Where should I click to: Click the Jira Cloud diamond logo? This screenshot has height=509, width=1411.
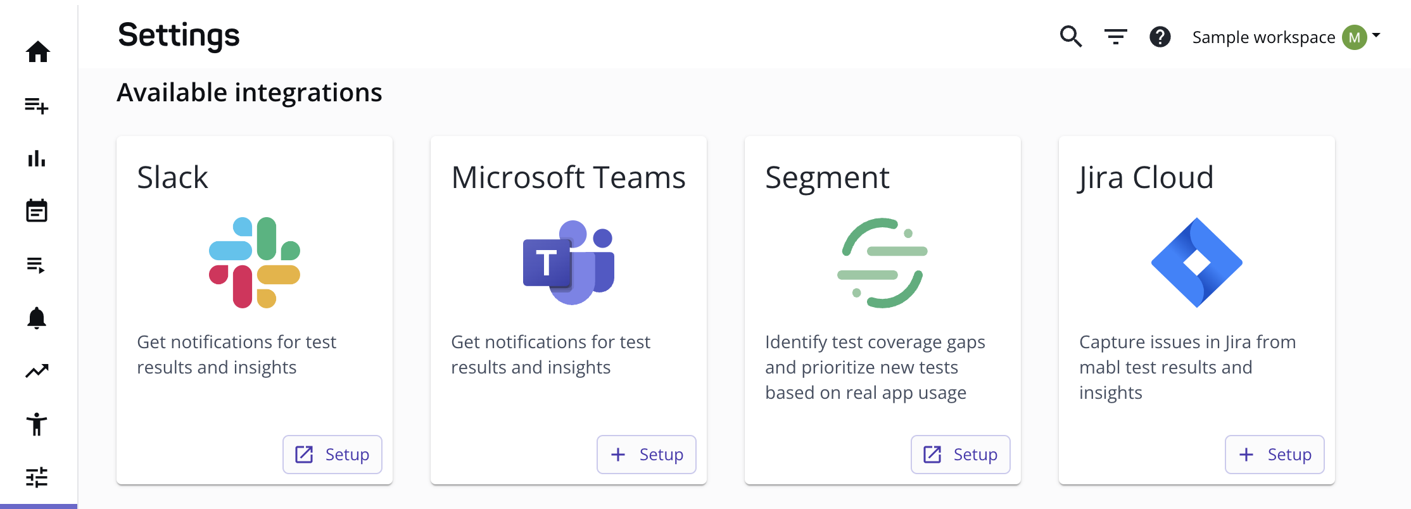(x=1197, y=263)
